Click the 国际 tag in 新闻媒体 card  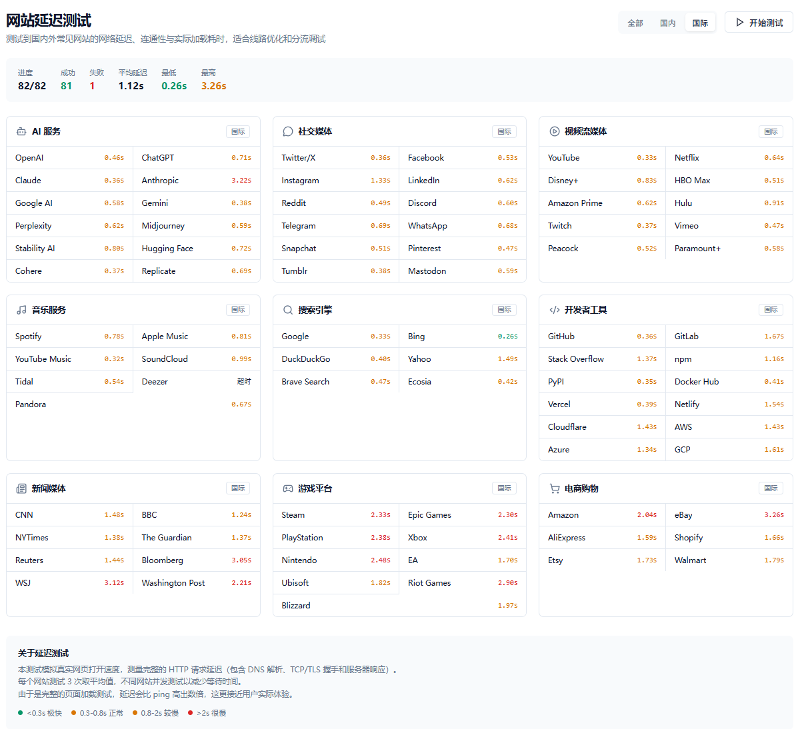[238, 488]
